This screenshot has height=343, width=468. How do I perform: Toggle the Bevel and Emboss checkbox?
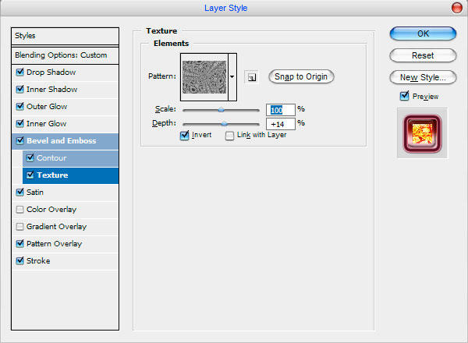pyautogui.click(x=20, y=140)
